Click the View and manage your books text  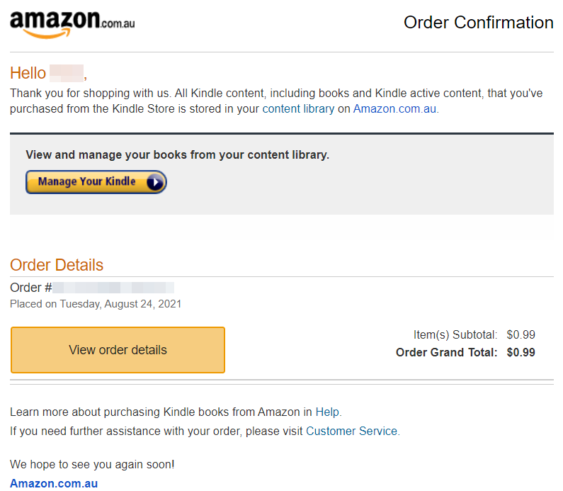pos(177,154)
